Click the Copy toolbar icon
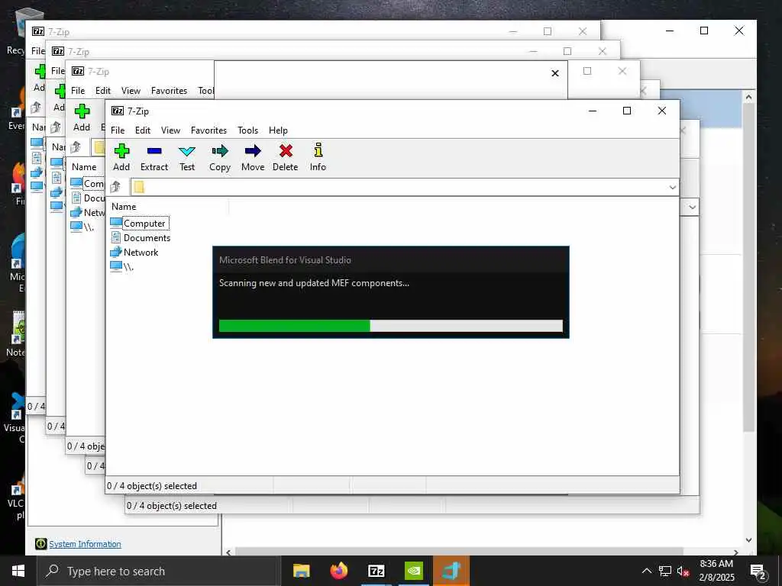Viewport: 782px width, 586px height. click(x=219, y=151)
